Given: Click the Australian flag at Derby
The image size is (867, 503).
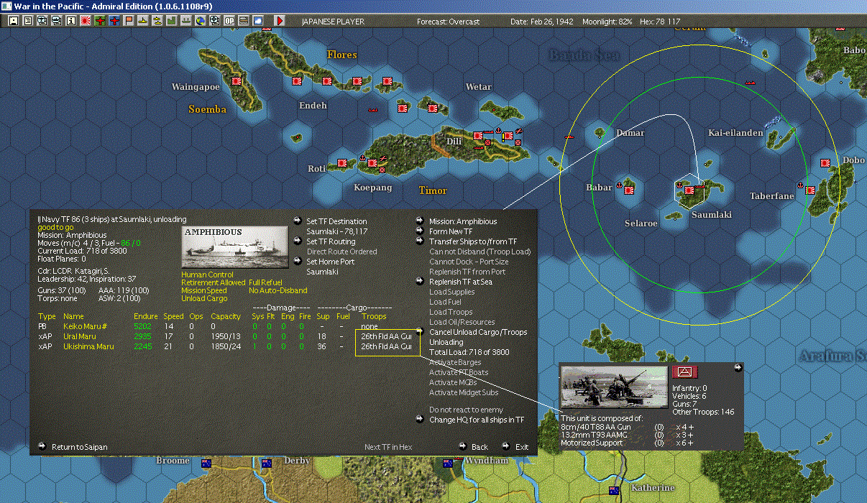Looking at the screenshot, I should click(x=266, y=463).
